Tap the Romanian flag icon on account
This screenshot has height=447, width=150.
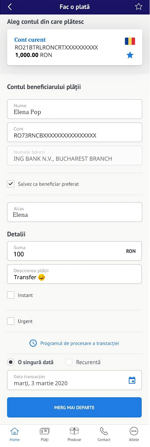point(130,41)
